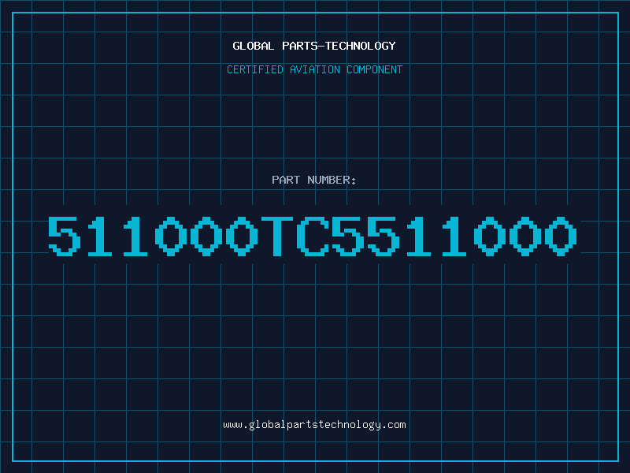Click the 'GLOBAL PARTS-TECHNOLOGY' heading

[x=314, y=46]
